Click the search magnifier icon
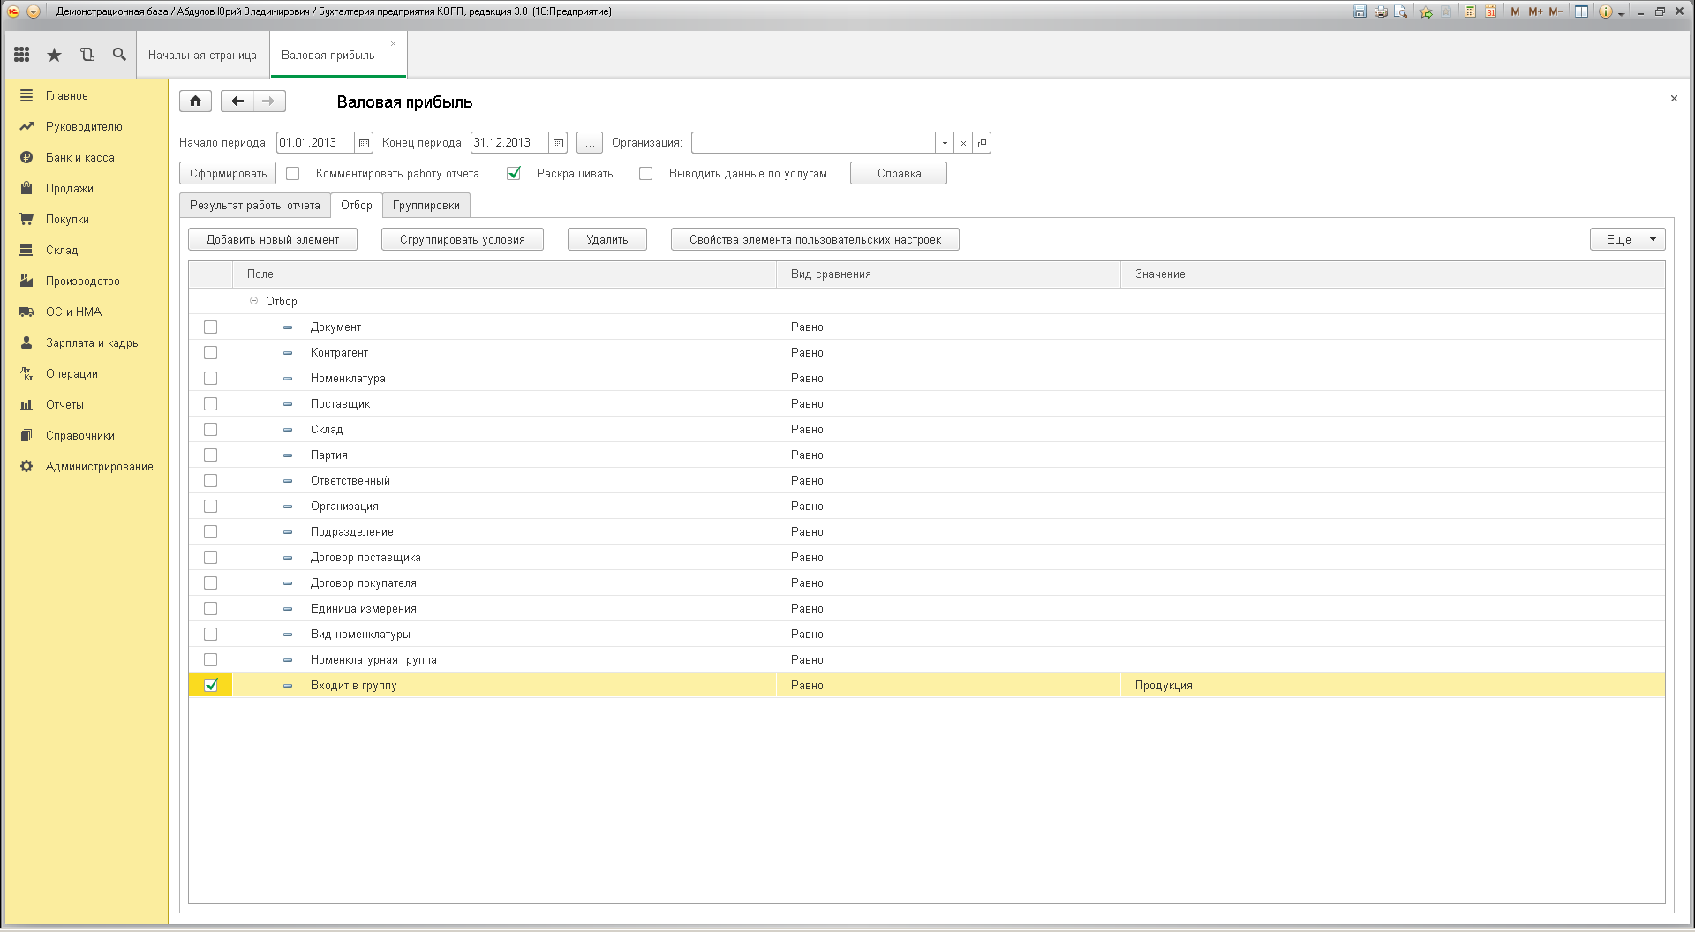 pyautogui.click(x=119, y=55)
